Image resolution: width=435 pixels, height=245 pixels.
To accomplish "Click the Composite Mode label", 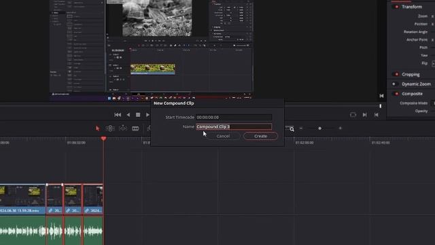I will point(414,103).
